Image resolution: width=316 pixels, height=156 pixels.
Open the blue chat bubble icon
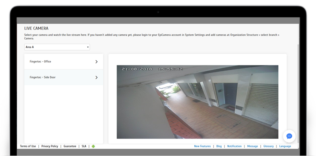click(x=289, y=136)
